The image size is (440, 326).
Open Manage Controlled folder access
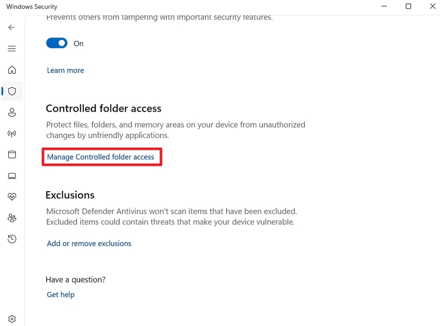tap(101, 157)
